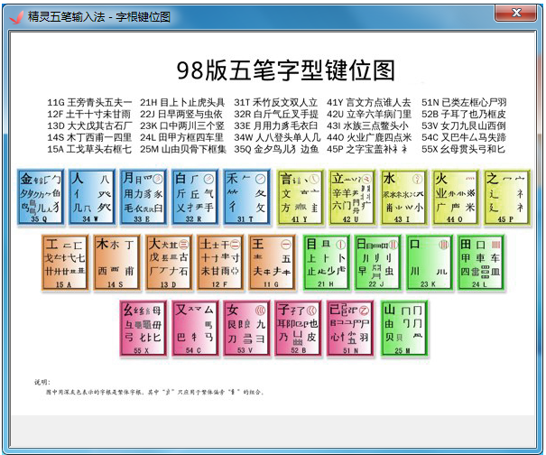Click the line 22J 日早两竖与虫依

pos(181,115)
